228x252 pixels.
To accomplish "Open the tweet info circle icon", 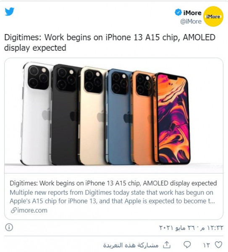I will tap(9, 227).
